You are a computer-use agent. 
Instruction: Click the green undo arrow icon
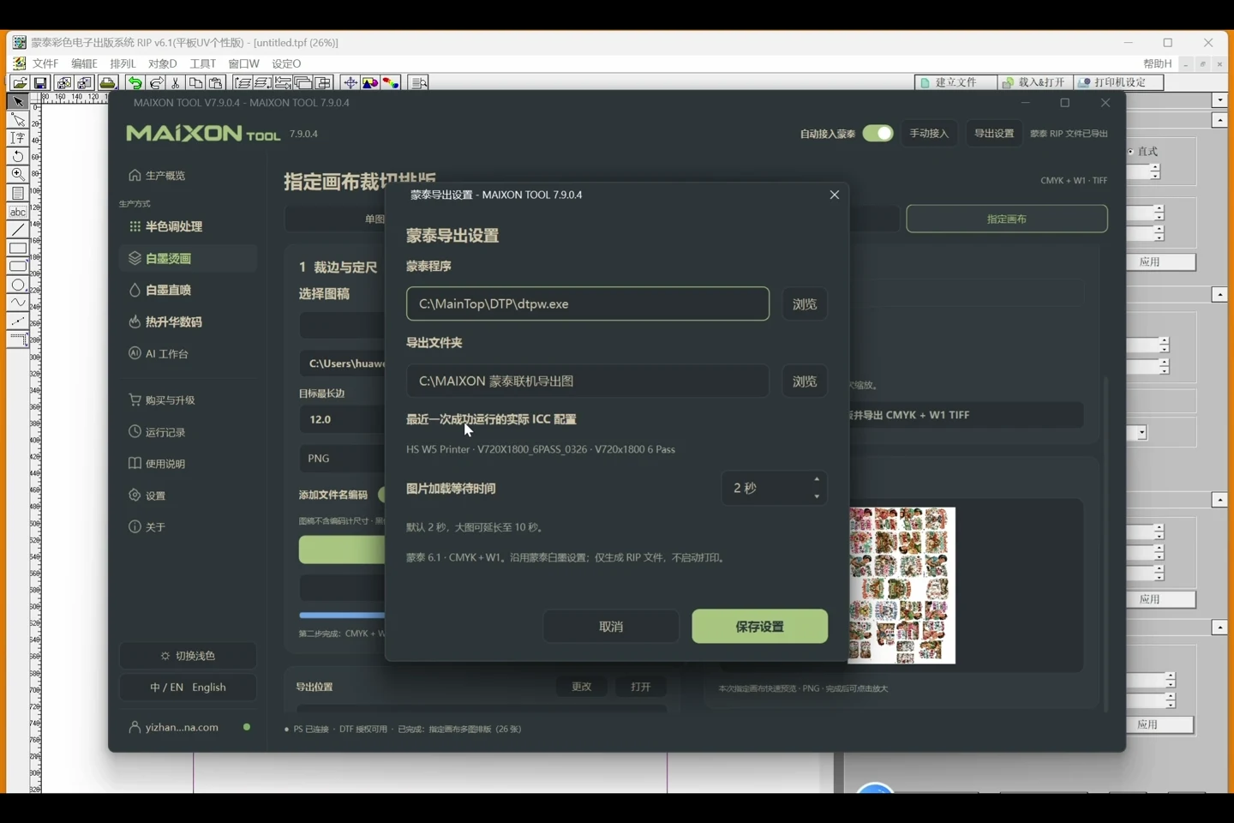pyautogui.click(x=135, y=83)
